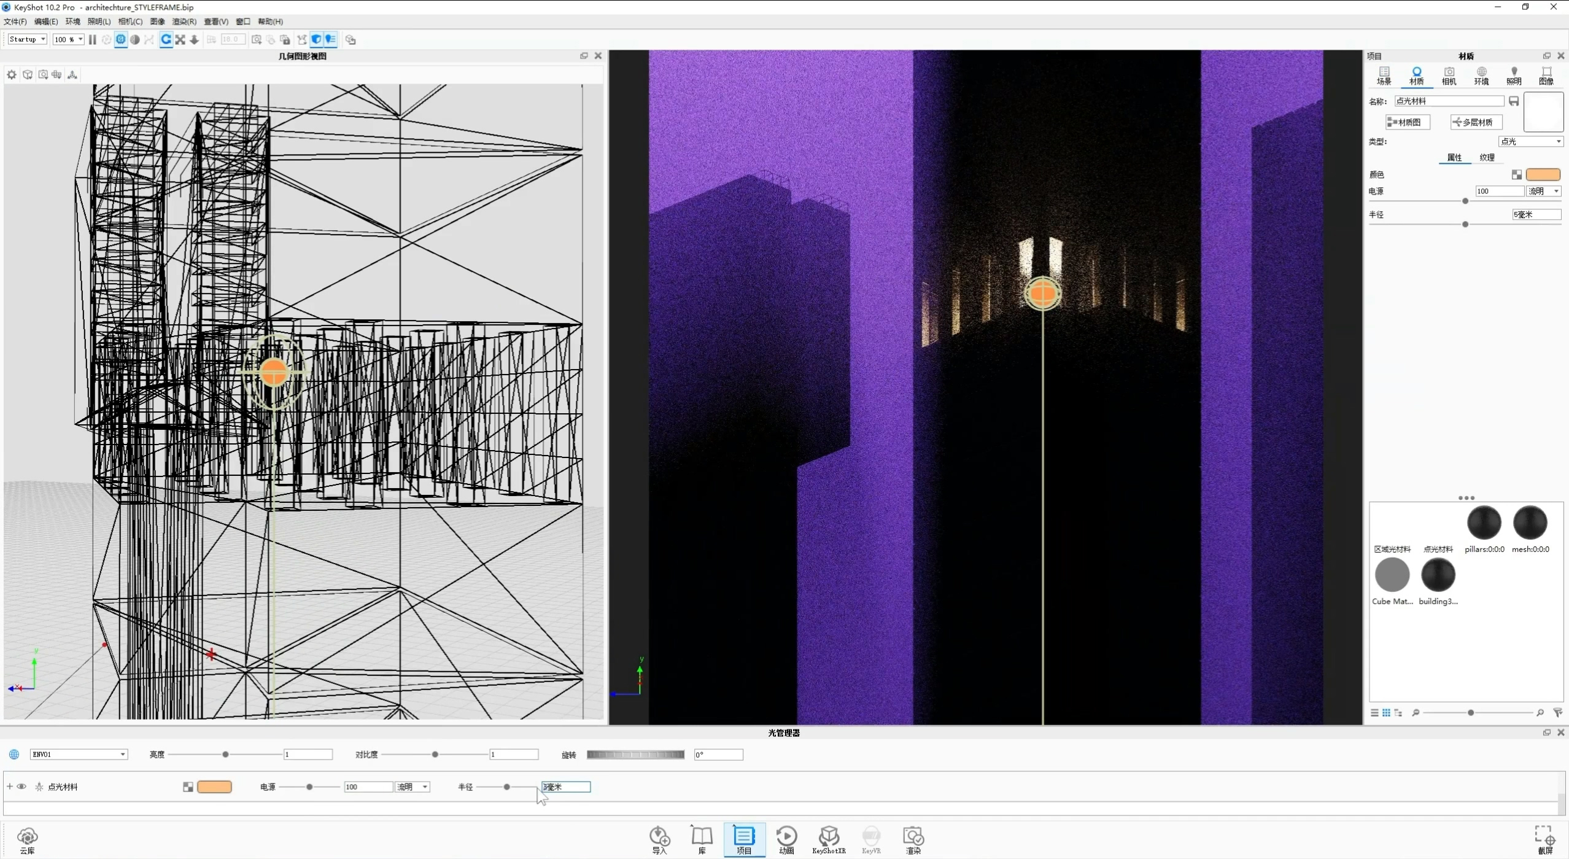Expand the 点光 material type dropdown

pos(1530,141)
